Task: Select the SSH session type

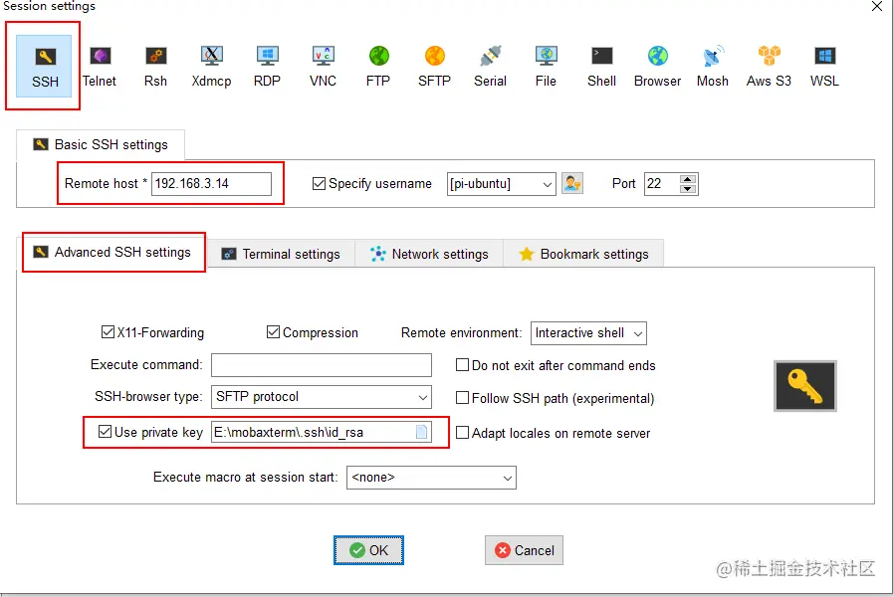Action: tap(45, 66)
